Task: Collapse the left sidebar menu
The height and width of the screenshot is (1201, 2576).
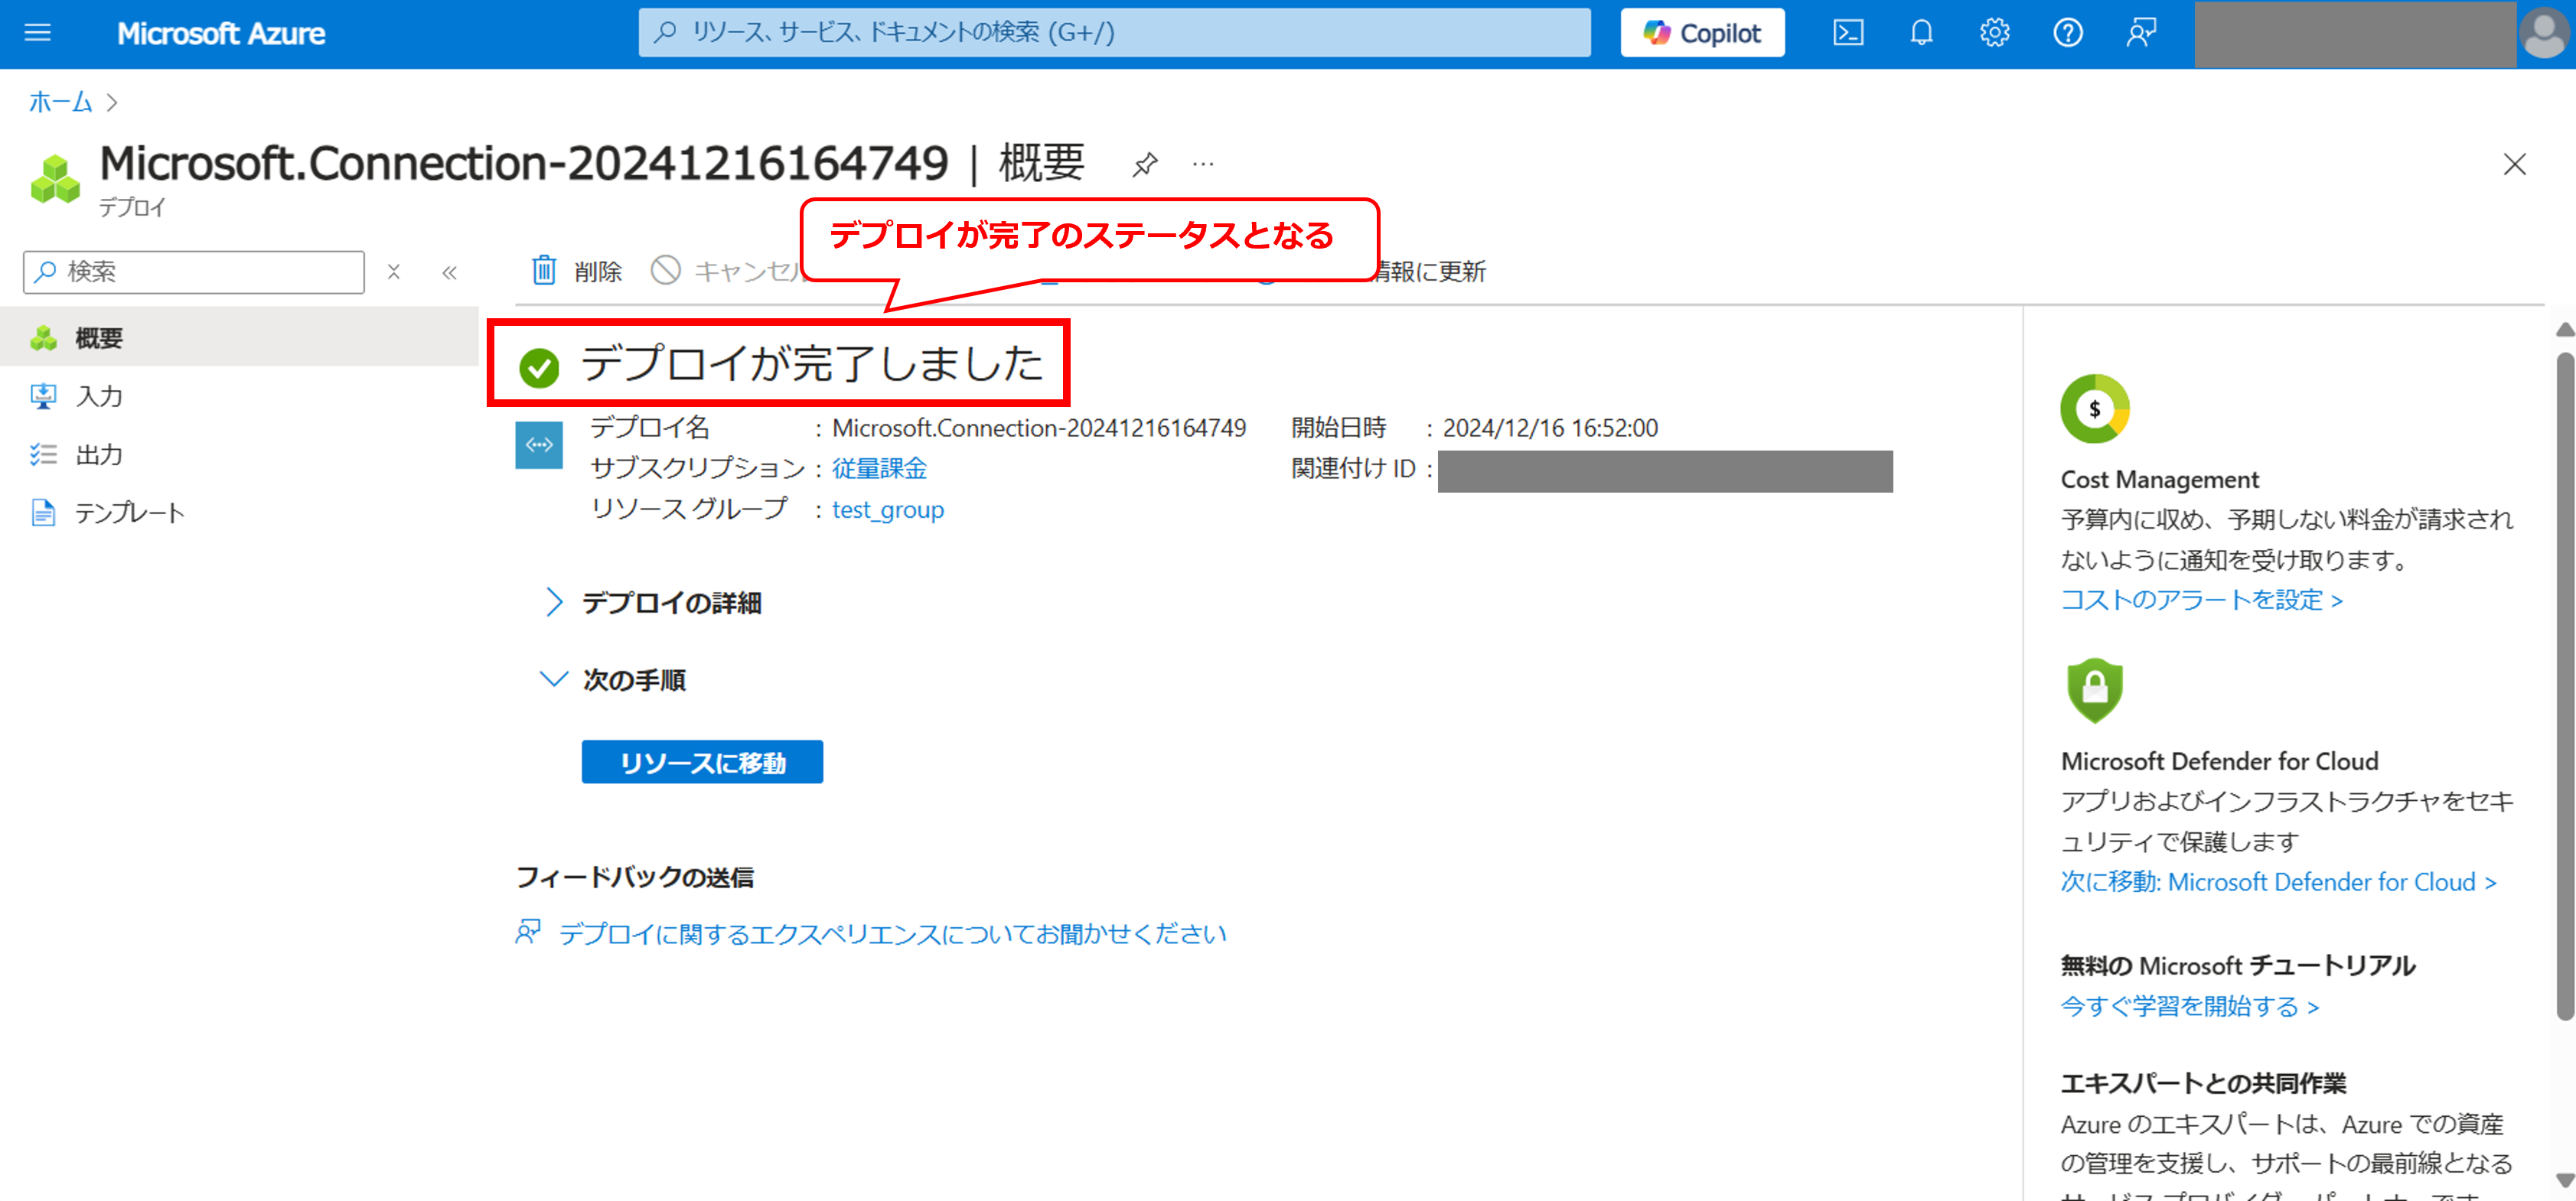Action: pos(449,272)
